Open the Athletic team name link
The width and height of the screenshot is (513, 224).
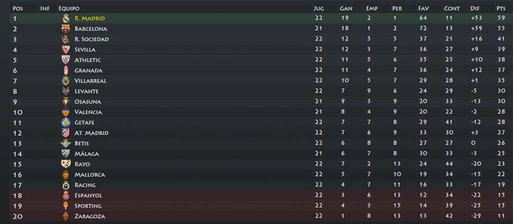coord(88,60)
